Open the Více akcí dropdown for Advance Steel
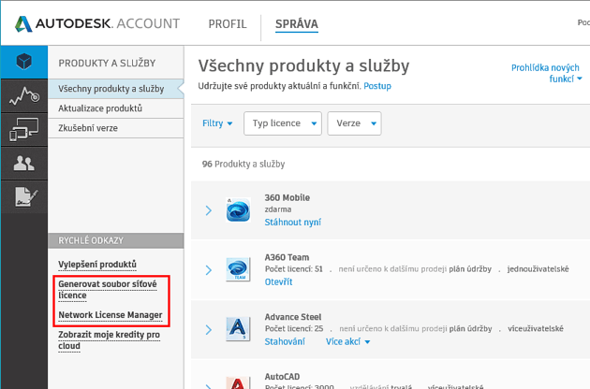Viewport: 590px width, 389px height. click(347, 341)
